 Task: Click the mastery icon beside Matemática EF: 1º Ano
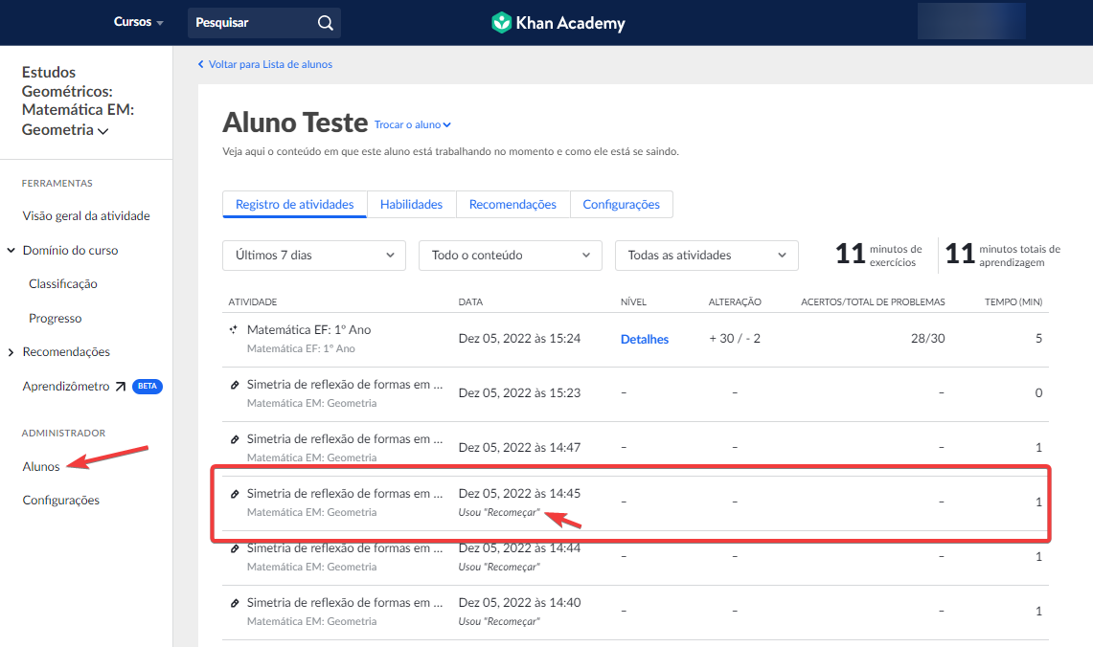(x=234, y=329)
